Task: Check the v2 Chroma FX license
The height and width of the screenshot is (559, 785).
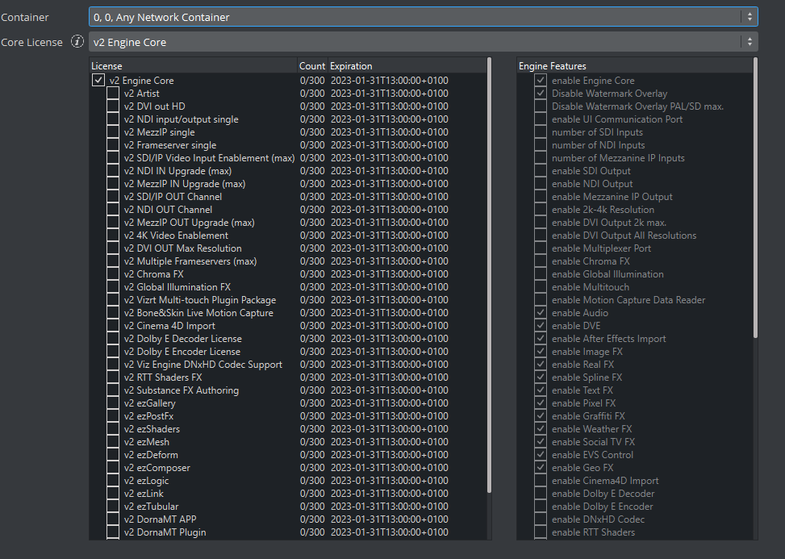Action: point(113,274)
